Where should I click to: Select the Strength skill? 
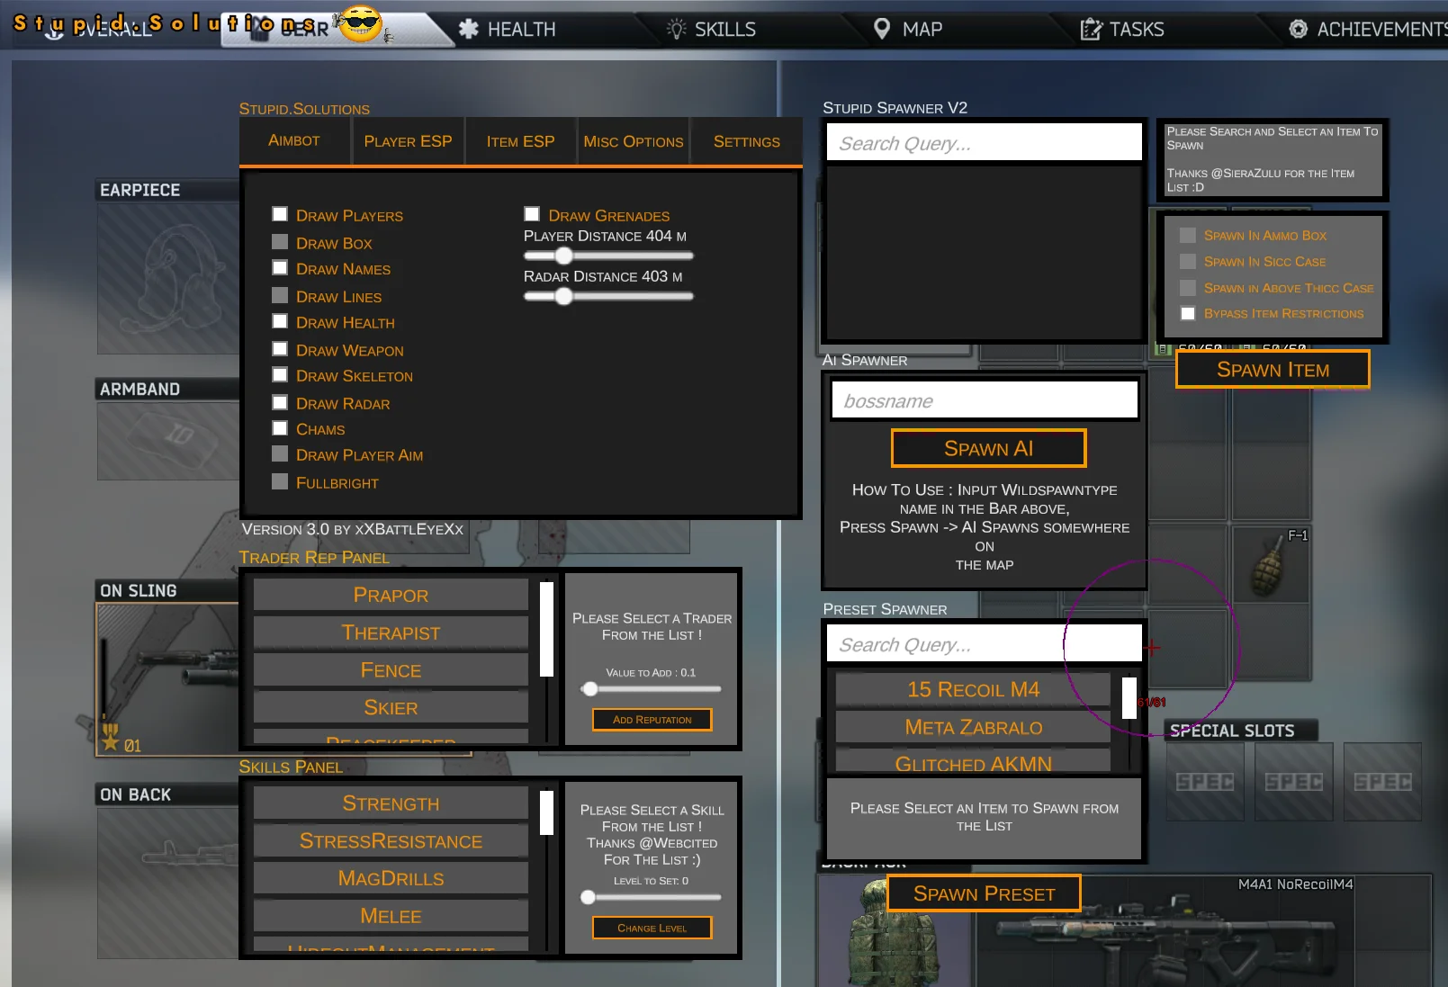391,803
